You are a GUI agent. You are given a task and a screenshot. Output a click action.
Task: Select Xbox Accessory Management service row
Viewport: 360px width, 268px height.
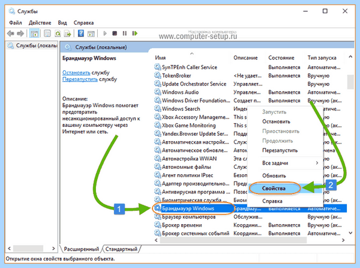pos(200,117)
